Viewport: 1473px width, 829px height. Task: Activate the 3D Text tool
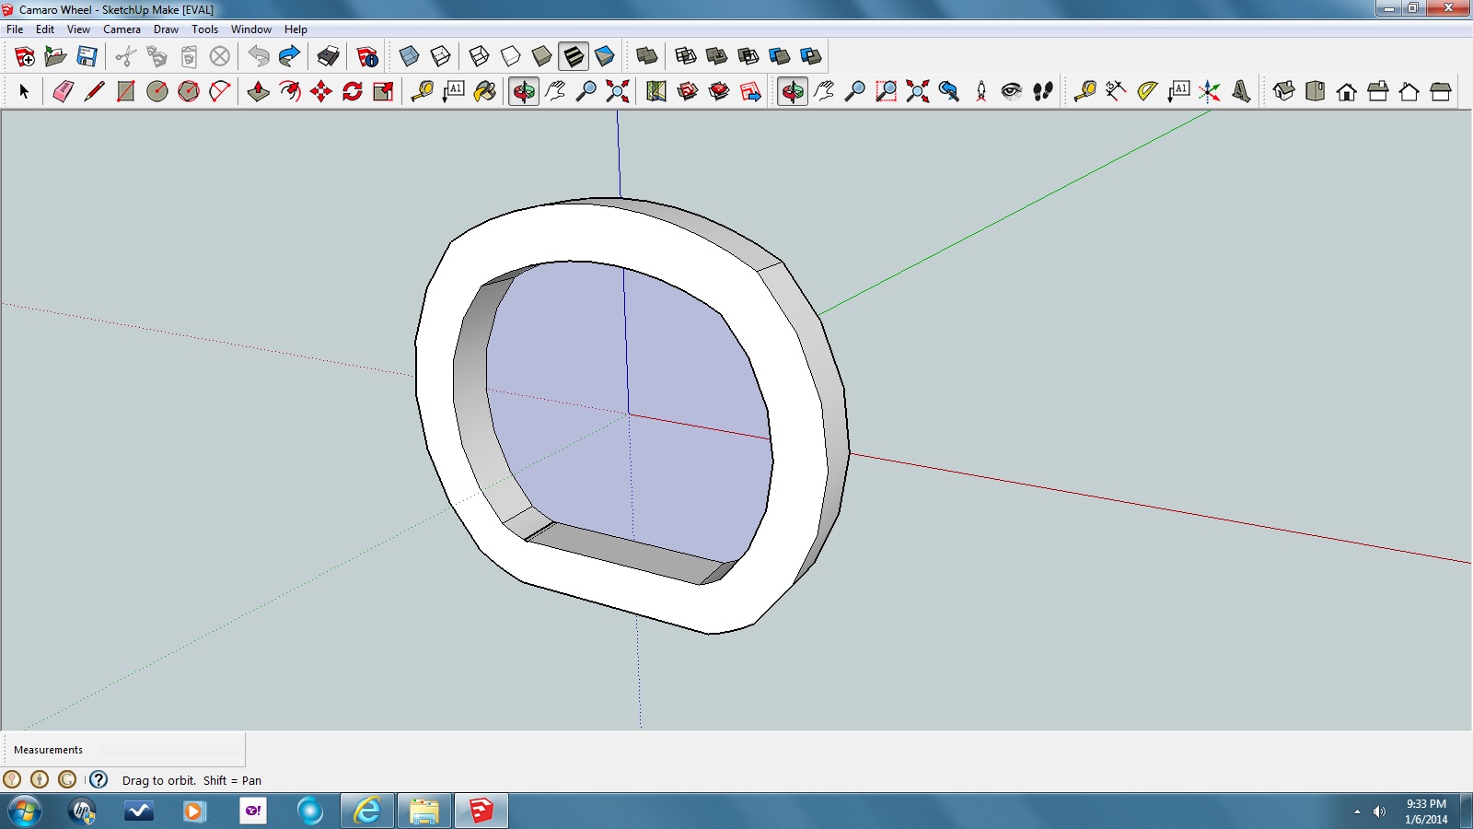[1241, 91]
